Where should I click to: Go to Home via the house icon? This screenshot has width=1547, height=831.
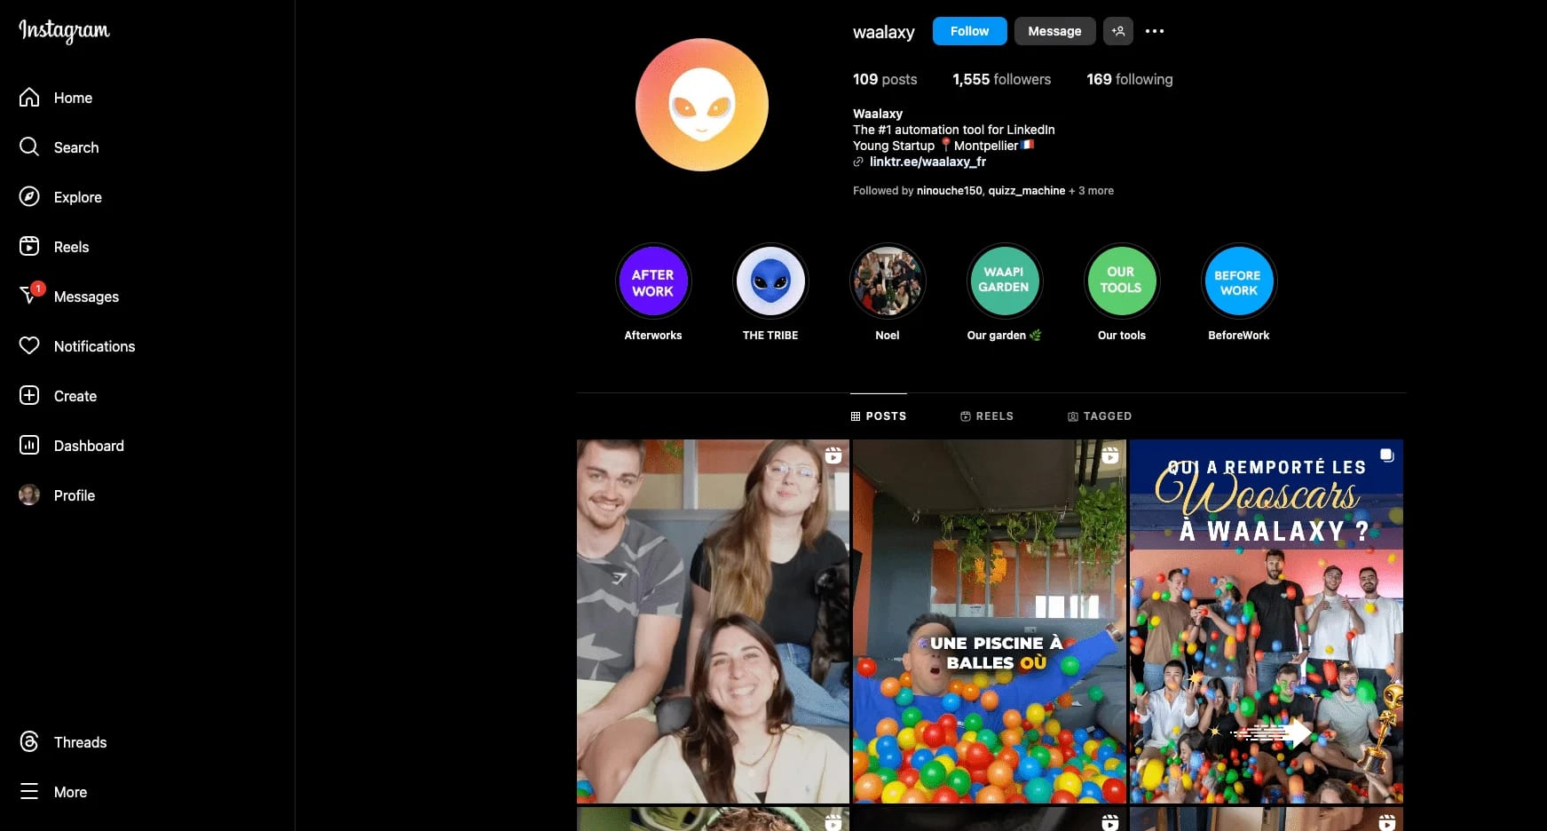click(29, 98)
